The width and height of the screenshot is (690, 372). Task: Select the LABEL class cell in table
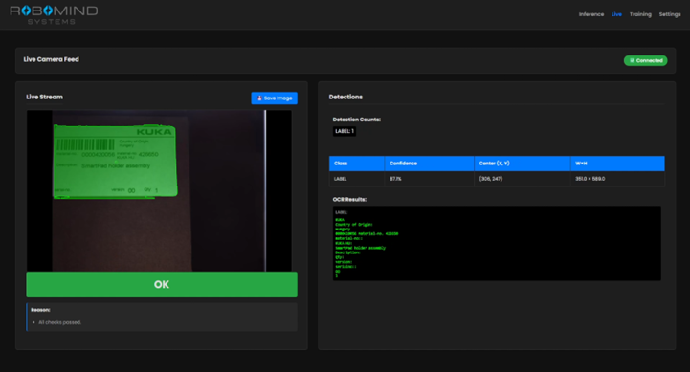point(356,179)
